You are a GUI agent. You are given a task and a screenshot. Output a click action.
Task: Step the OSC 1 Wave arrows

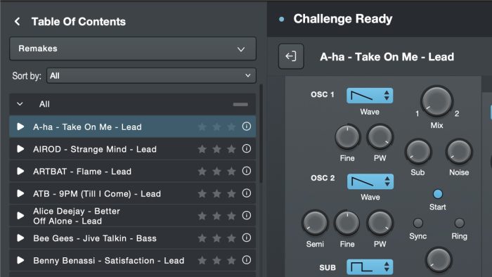pyautogui.click(x=387, y=96)
